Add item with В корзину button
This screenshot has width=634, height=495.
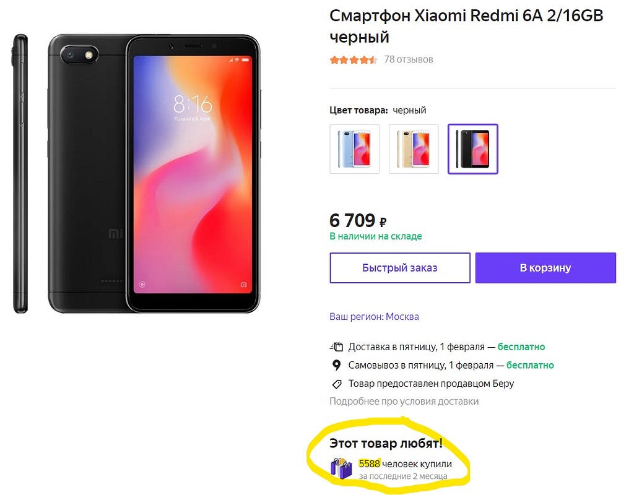point(545,268)
